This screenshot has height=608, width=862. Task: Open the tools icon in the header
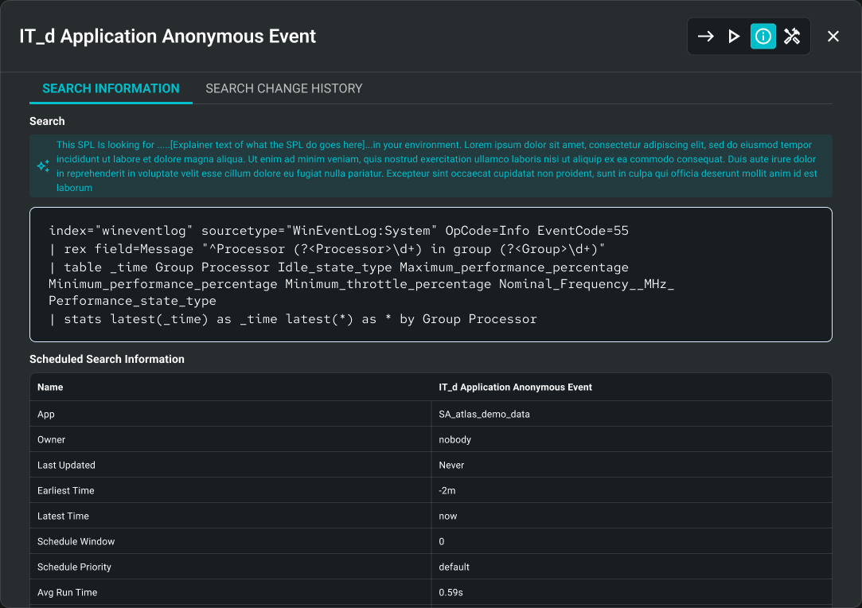pos(792,37)
